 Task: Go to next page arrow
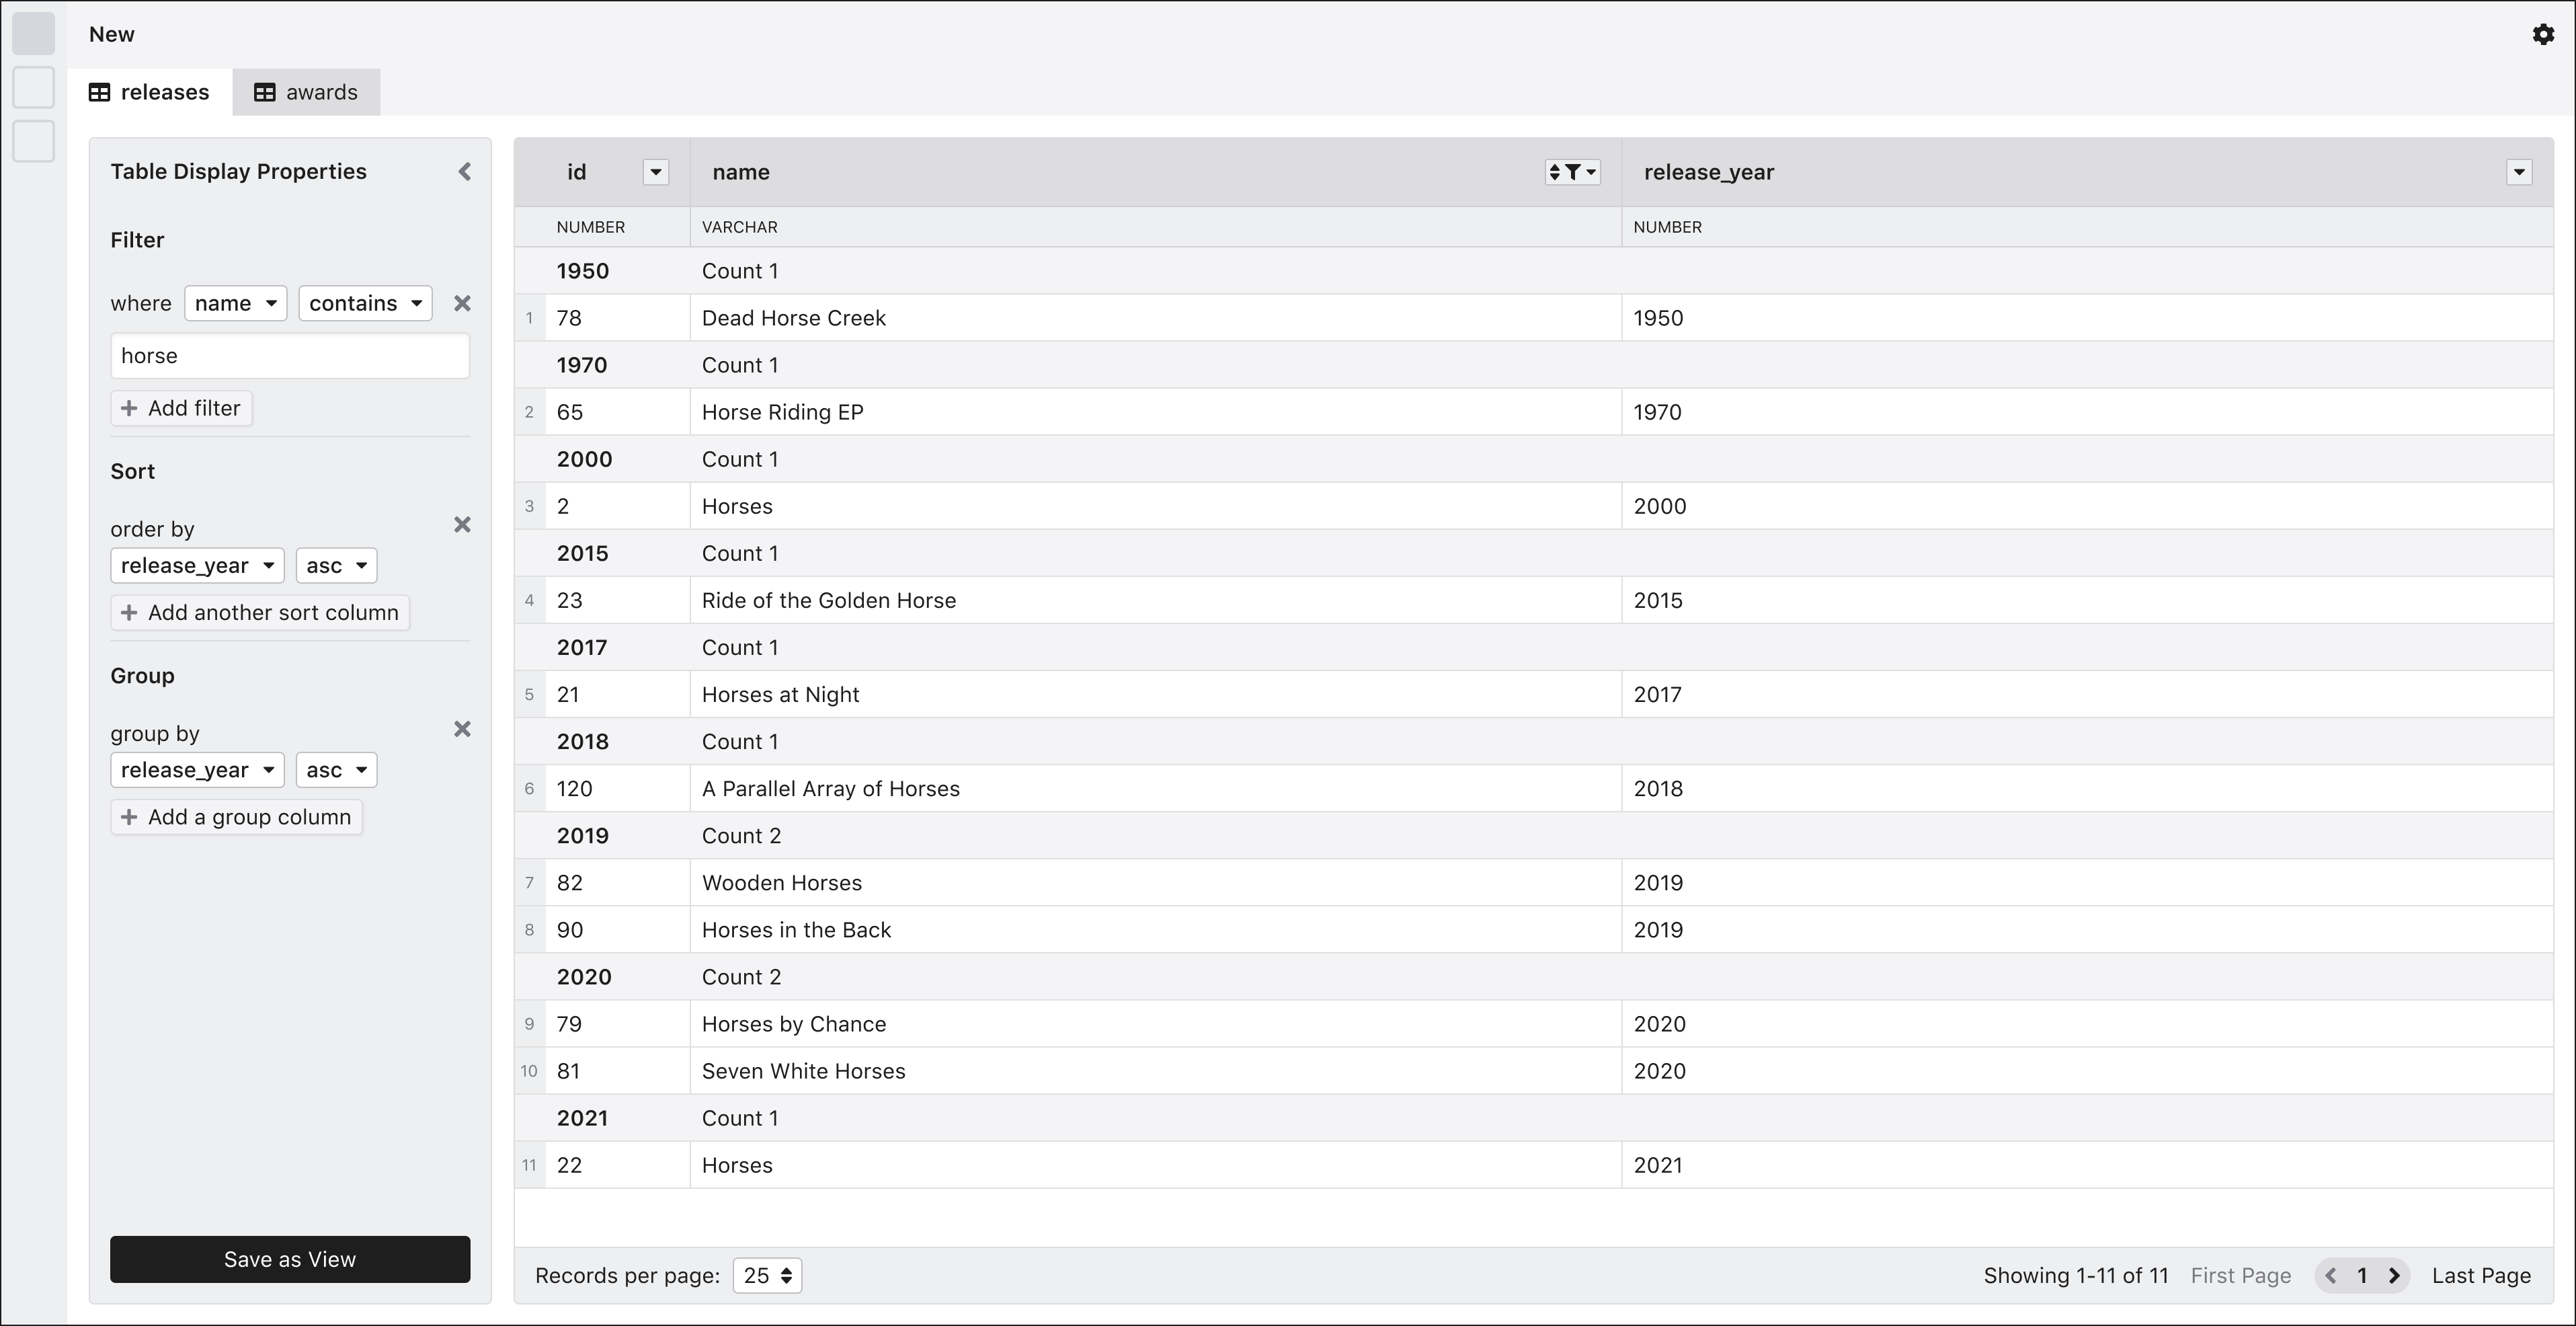(x=2394, y=1275)
